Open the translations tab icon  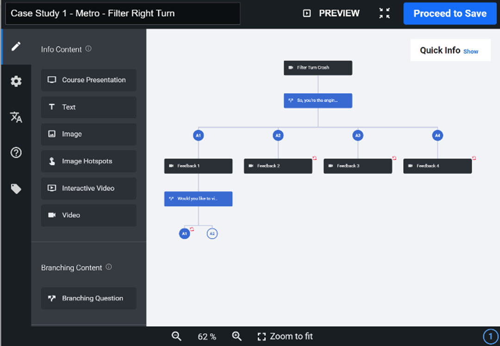(x=16, y=117)
